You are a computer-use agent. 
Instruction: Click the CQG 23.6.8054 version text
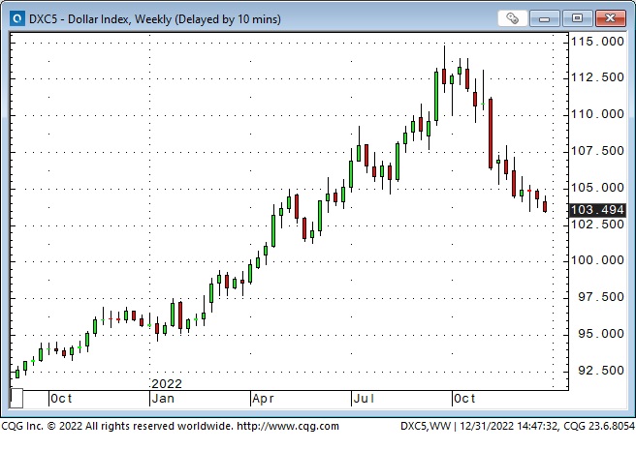tap(599, 426)
